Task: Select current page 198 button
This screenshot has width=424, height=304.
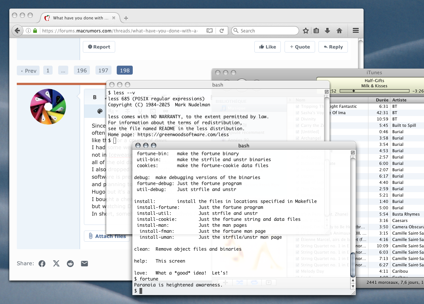Action: click(x=125, y=70)
